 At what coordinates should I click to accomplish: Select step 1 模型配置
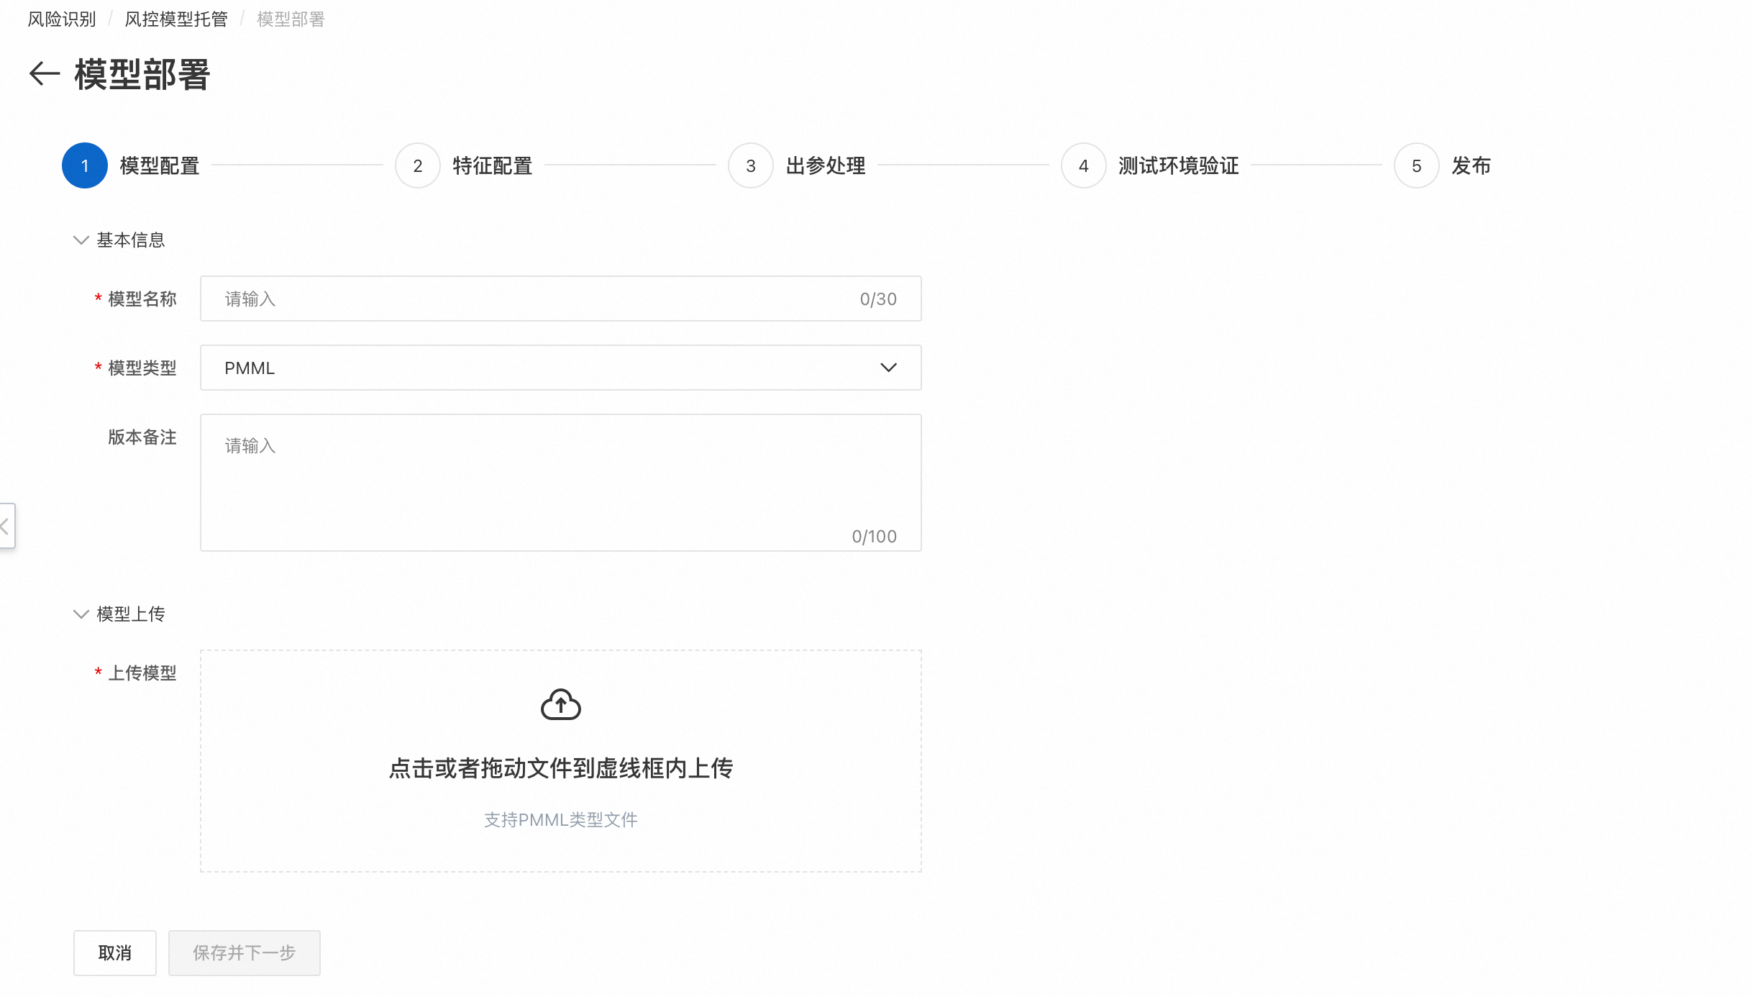(131, 165)
